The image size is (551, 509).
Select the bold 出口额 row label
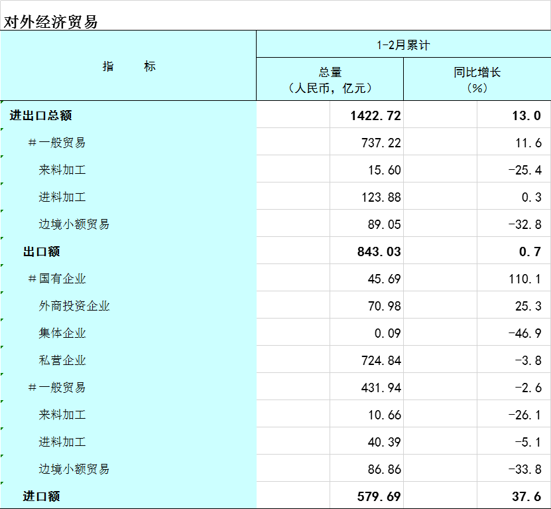[42, 252]
